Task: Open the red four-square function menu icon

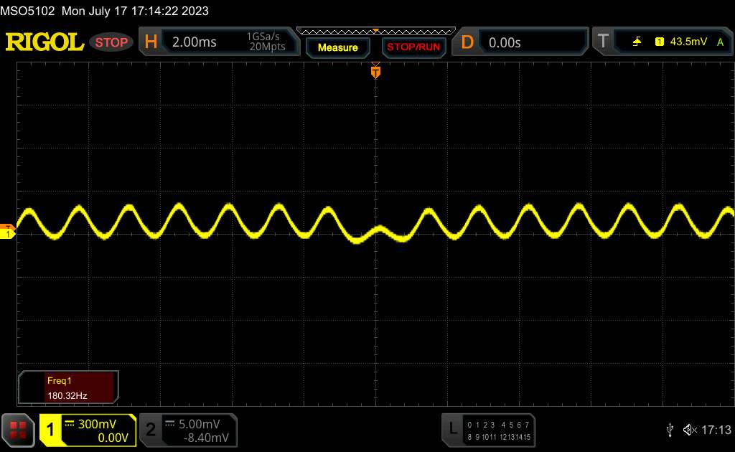Action: [18, 430]
